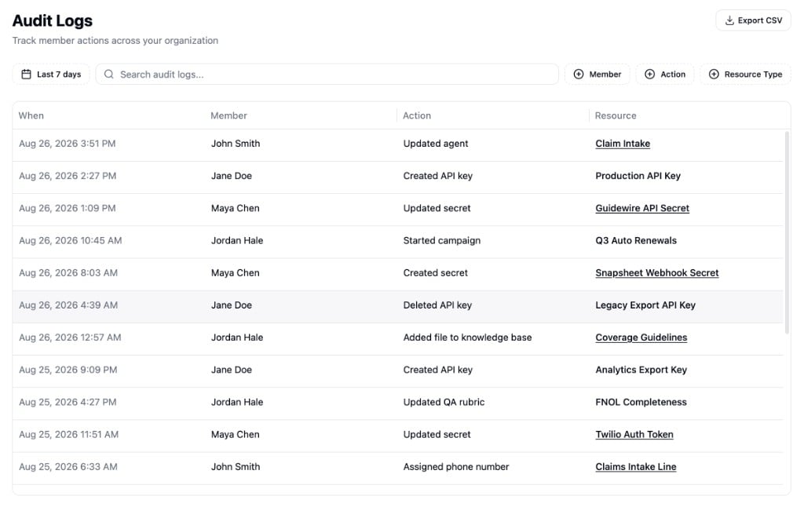The height and width of the screenshot is (507, 804).
Task: Click the Member column header
Action: click(x=228, y=116)
